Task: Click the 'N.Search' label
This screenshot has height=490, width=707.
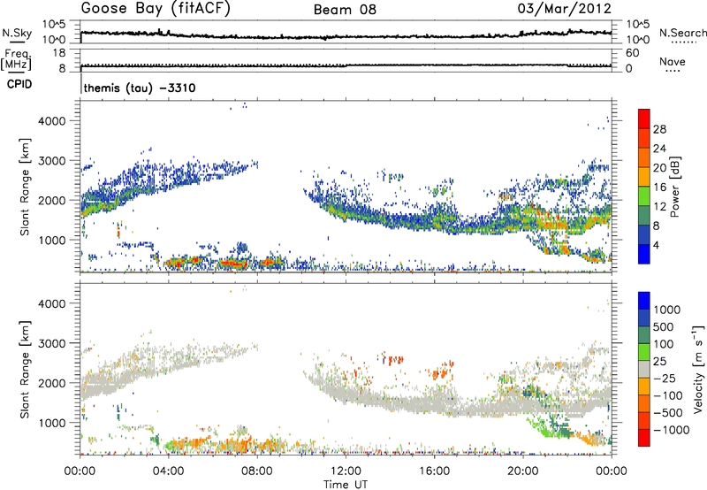Action: click(682, 33)
